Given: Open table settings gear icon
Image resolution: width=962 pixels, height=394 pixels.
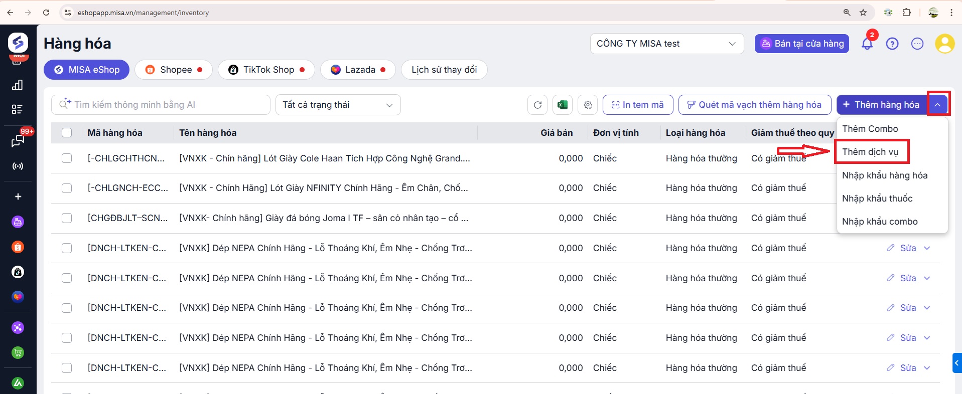Looking at the screenshot, I should [x=588, y=105].
